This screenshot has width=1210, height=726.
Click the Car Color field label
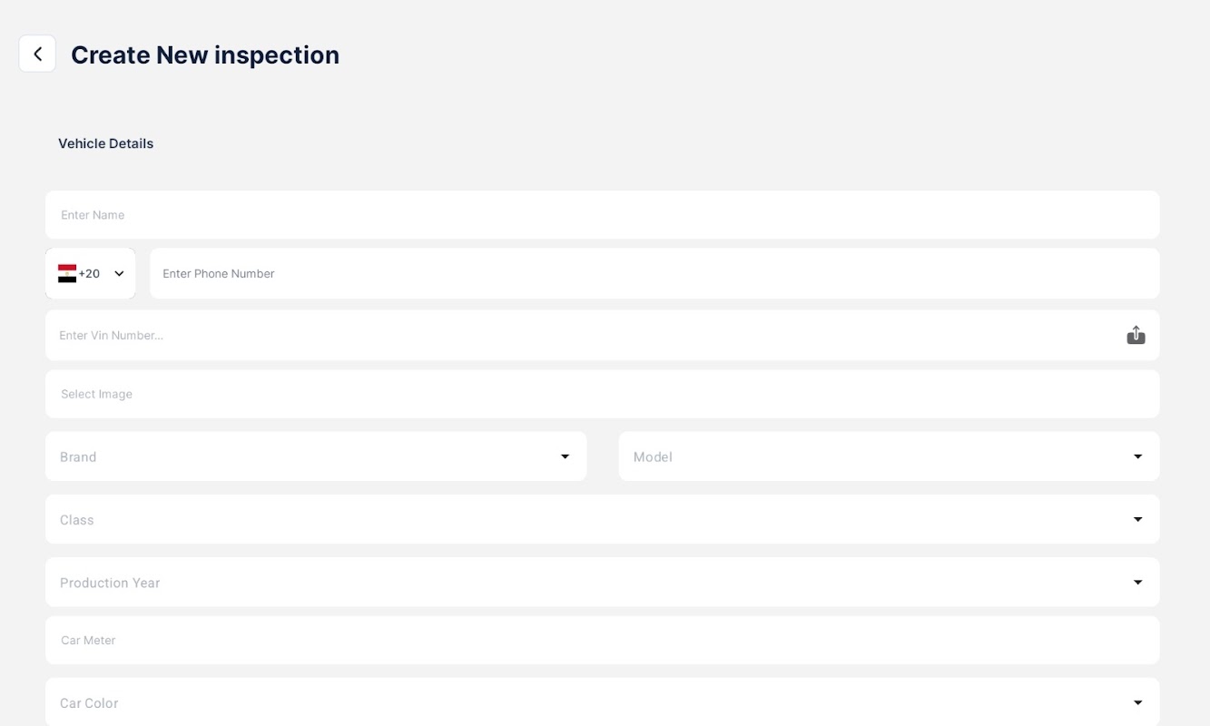89,703
